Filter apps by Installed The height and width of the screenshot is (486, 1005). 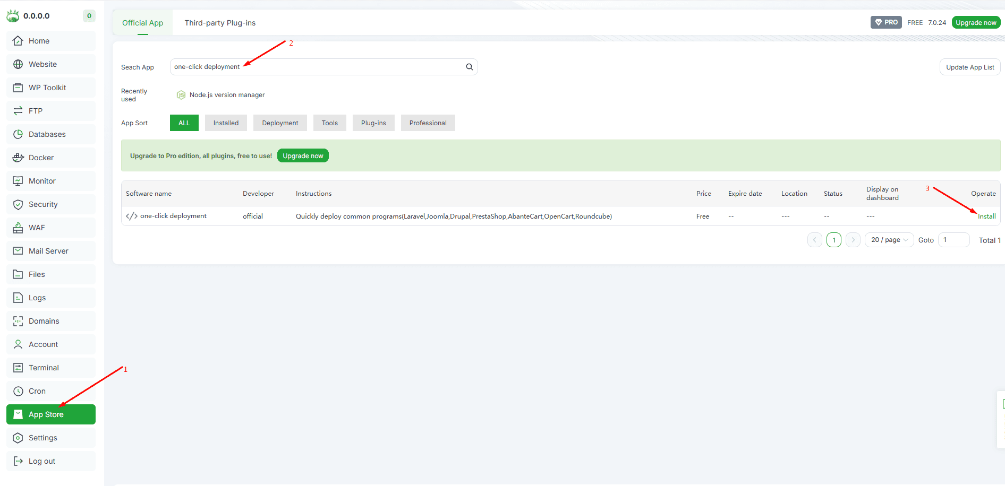coord(226,123)
